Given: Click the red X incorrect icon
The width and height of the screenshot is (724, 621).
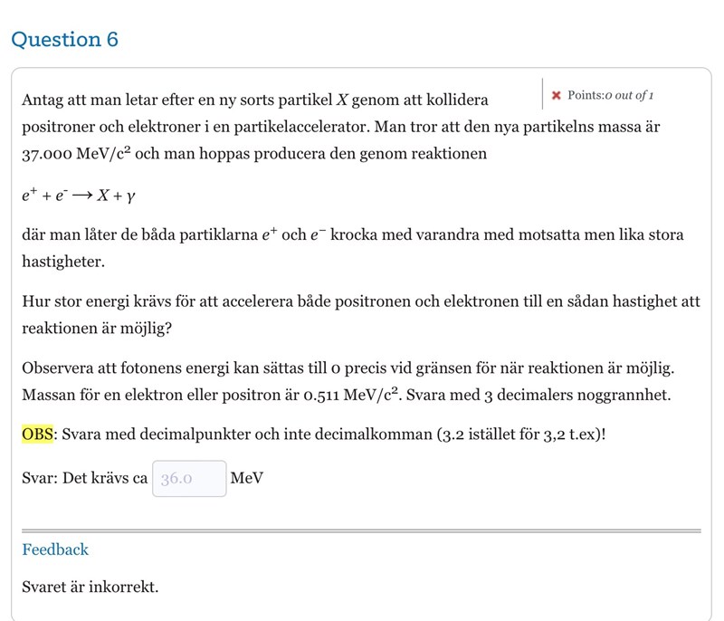Looking at the screenshot, I should pos(557,95).
